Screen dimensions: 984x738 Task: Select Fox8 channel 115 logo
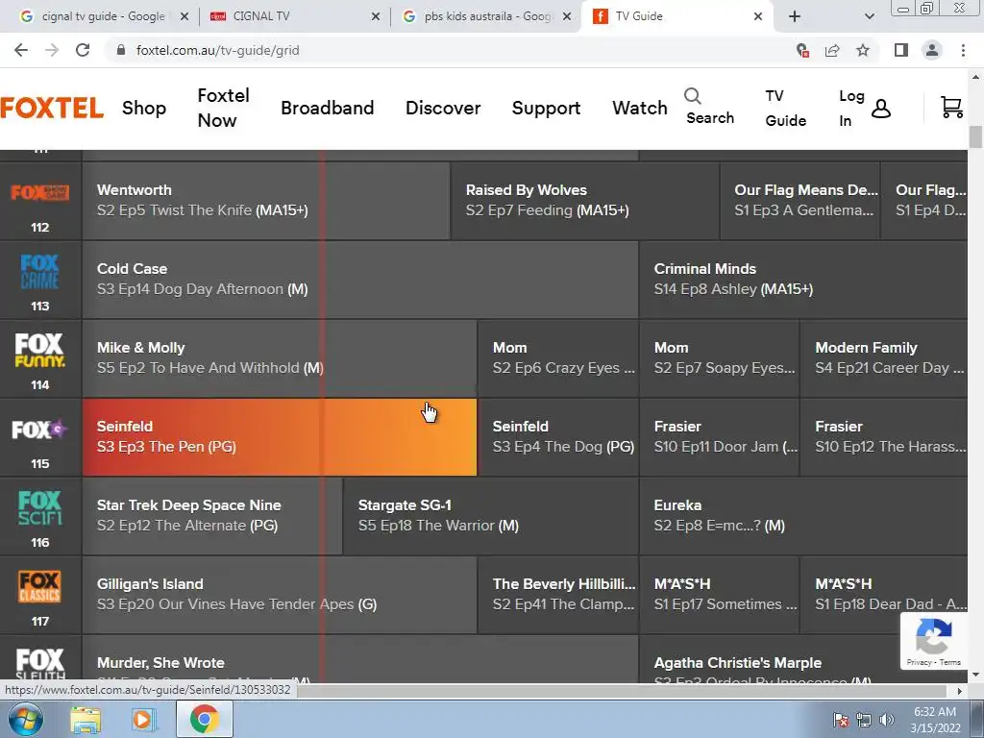pos(40,430)
